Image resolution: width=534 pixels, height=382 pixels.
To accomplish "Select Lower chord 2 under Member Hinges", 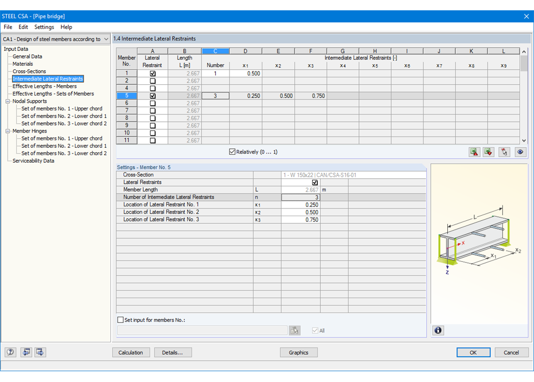I will [x=64, y=154].
